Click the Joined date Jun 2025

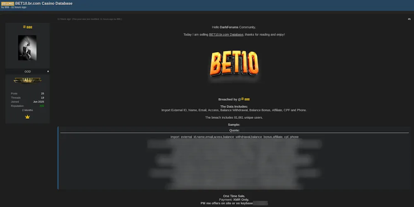click(x=39, y=102)
